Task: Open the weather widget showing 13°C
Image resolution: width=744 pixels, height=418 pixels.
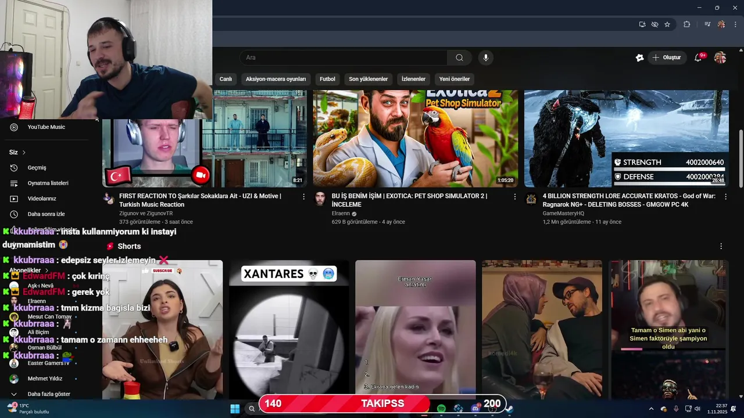Action: pyautogui.click(x=28, y=409)
